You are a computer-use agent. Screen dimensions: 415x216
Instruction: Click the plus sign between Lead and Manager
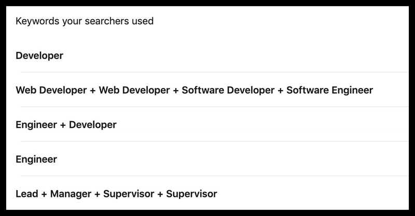tap(44, 194)
